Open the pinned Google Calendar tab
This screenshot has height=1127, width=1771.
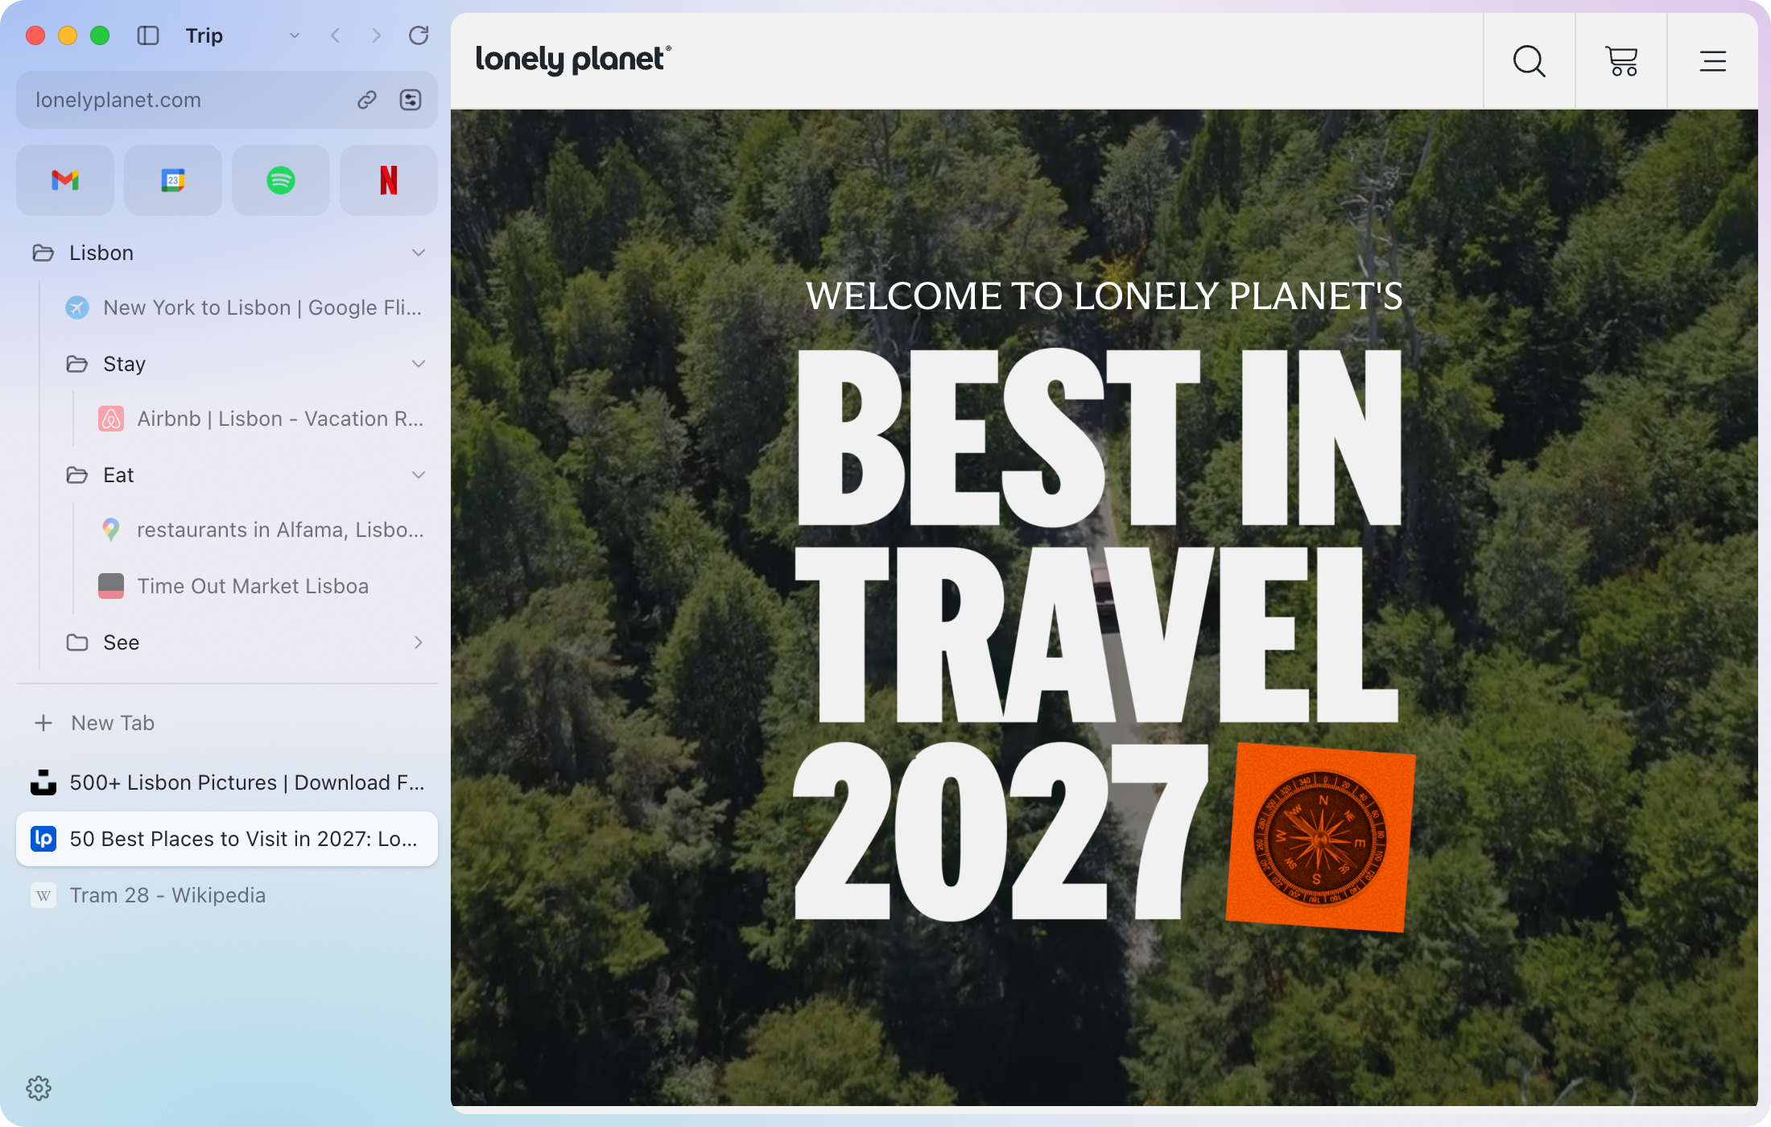[173, 180]
